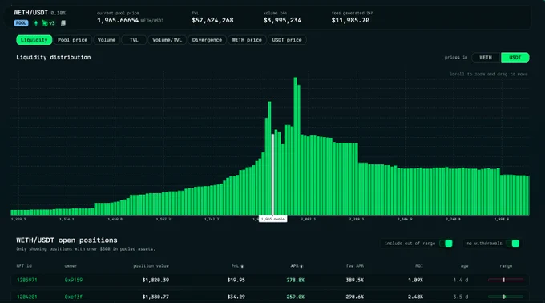Screen dimensions: 545x303
Task: Open owner 0x9159 profile link
Action: coord(74,280)
